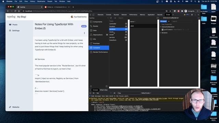This screenshot has height=123, width=219.
Task: Select the route container type
Action: tap(118, 32)
